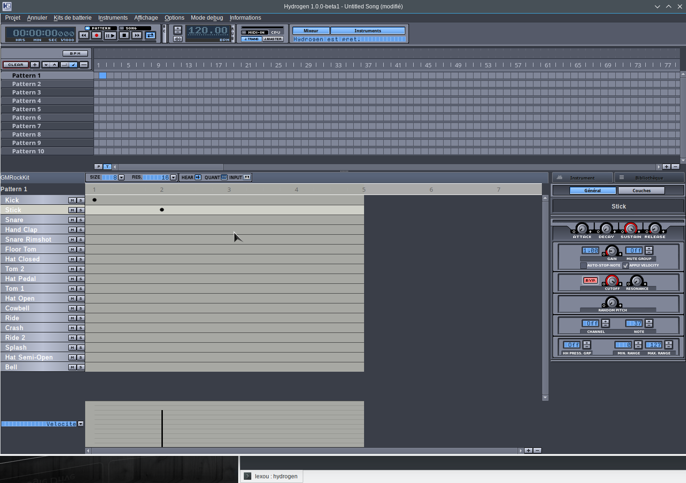Mute the Hat Closed instrument

point(72,259)
